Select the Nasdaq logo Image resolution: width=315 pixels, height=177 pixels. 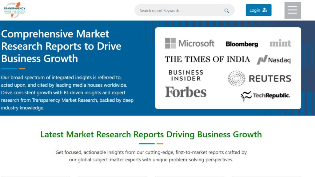pyautogui.click(x=273, y=60)
